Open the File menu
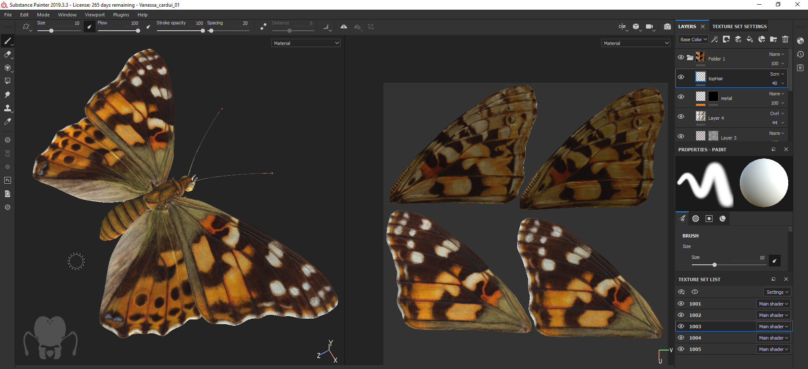This screenshot has height=369, width=808. (x=8, y=15)
